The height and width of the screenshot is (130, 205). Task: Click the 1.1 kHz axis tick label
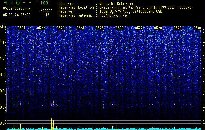pyautogui.click(x=3, y=42)
